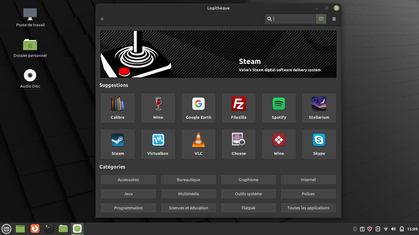
Task: Browse the Jeux category
Action: [128, 194]
